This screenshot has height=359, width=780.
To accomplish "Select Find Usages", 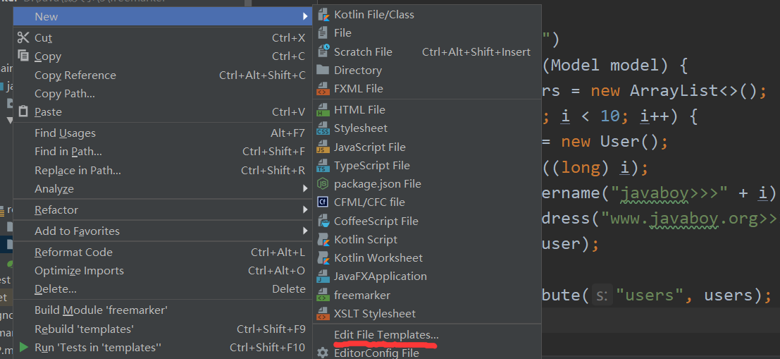I will [163, 133].
